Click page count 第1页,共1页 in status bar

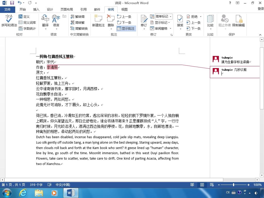tap(13, 185)
